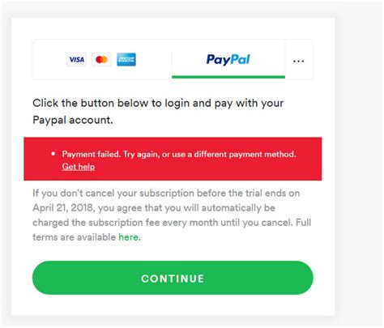
Task: Click the gray trial subscription terms paragraph
Action: tap(172, 215)
